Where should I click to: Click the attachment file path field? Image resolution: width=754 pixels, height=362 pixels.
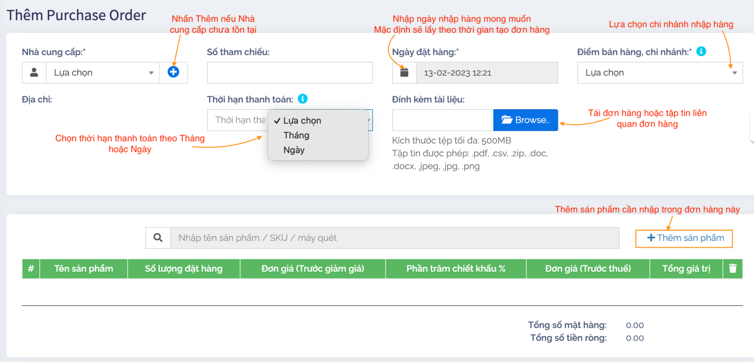pyautogui.click(x=443, y=120)
